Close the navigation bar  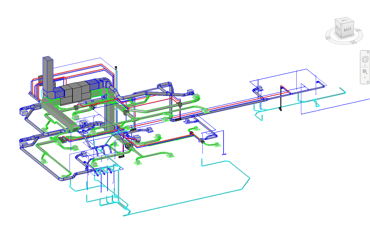click(368, 52)
